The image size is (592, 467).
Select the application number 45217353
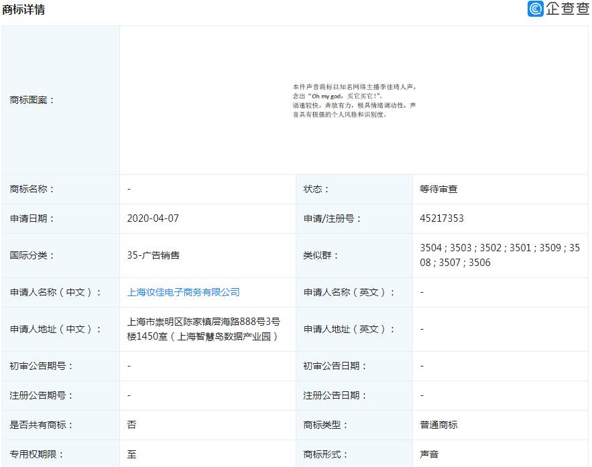click(x=442, y=218)
